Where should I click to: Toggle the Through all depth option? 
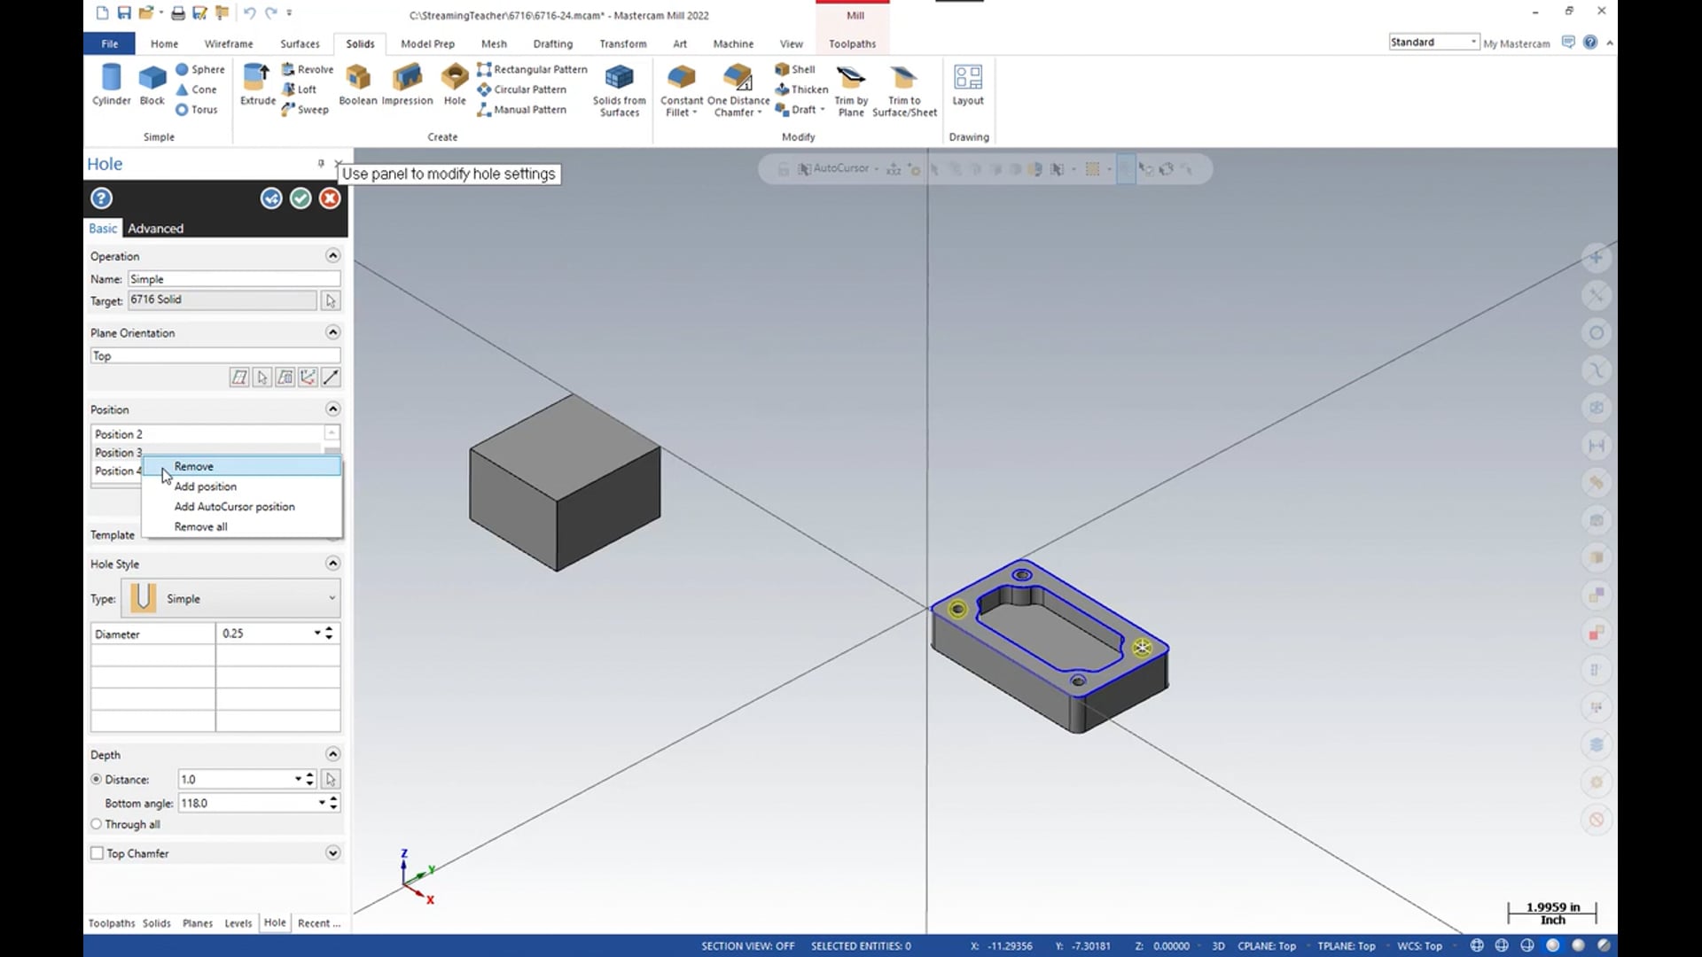[96, 824]
